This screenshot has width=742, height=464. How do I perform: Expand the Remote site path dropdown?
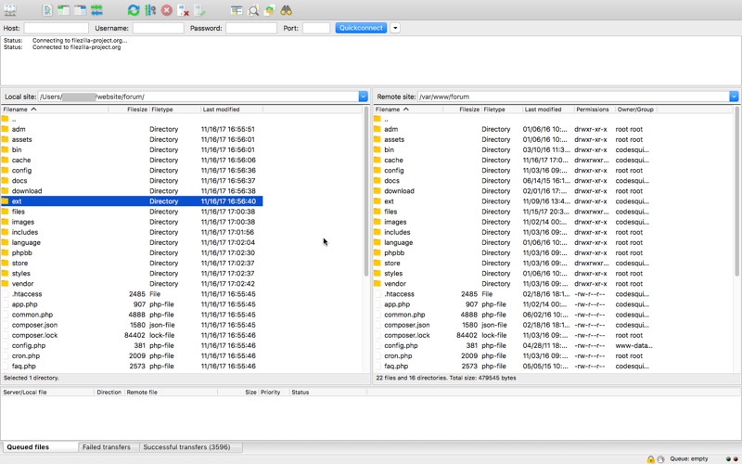(x=734, y=97)
